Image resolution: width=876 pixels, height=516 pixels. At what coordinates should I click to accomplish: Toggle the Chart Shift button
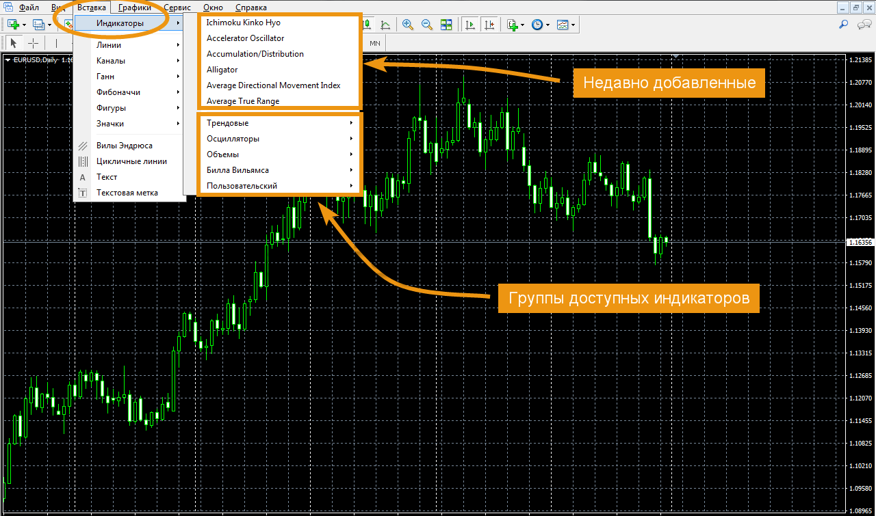tap(489, 25)
